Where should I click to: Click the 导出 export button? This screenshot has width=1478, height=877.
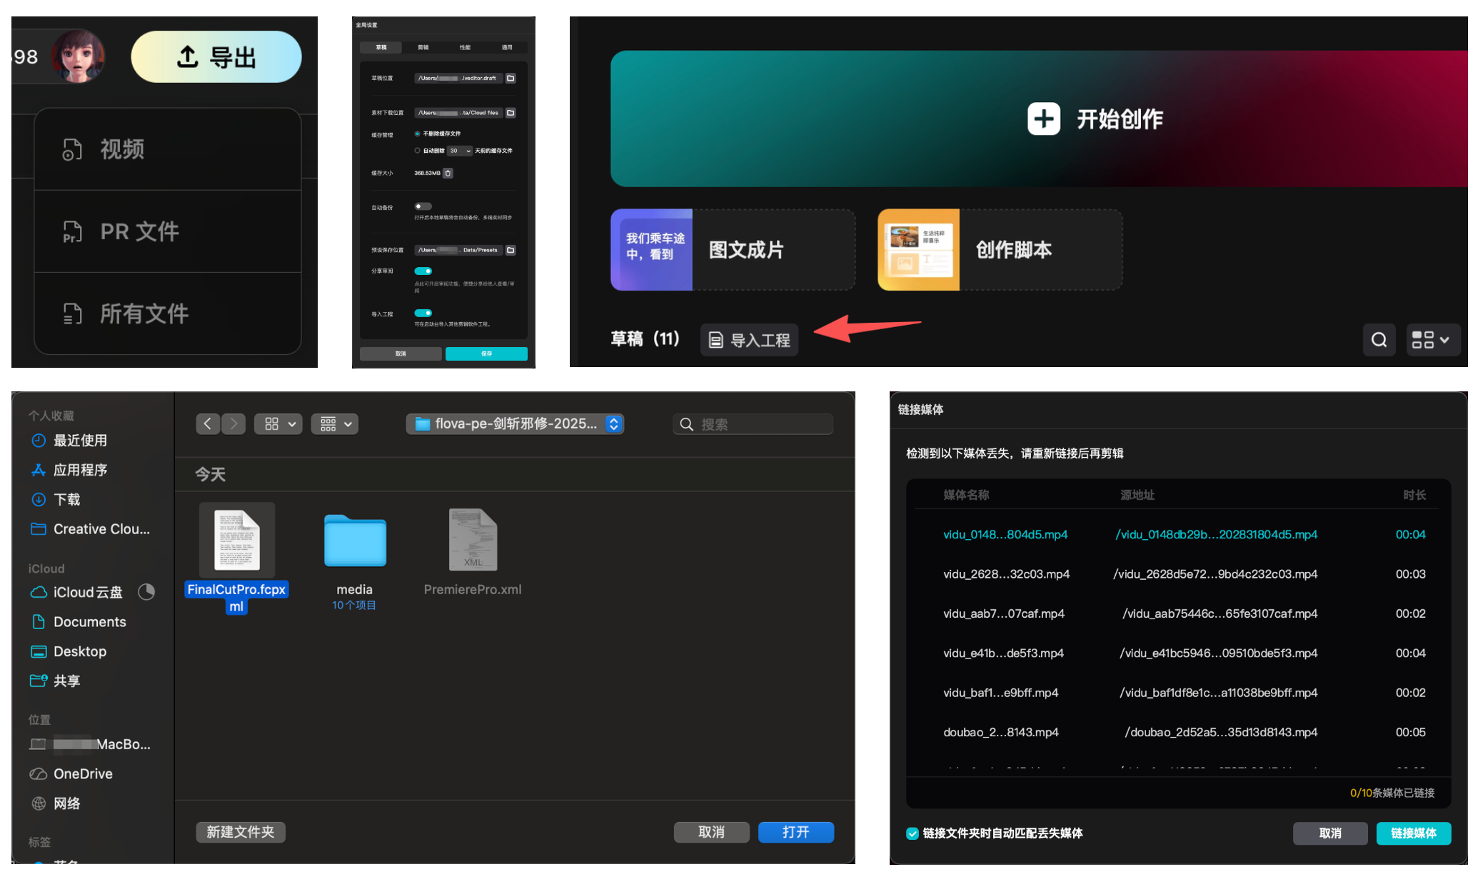[216, 57]
